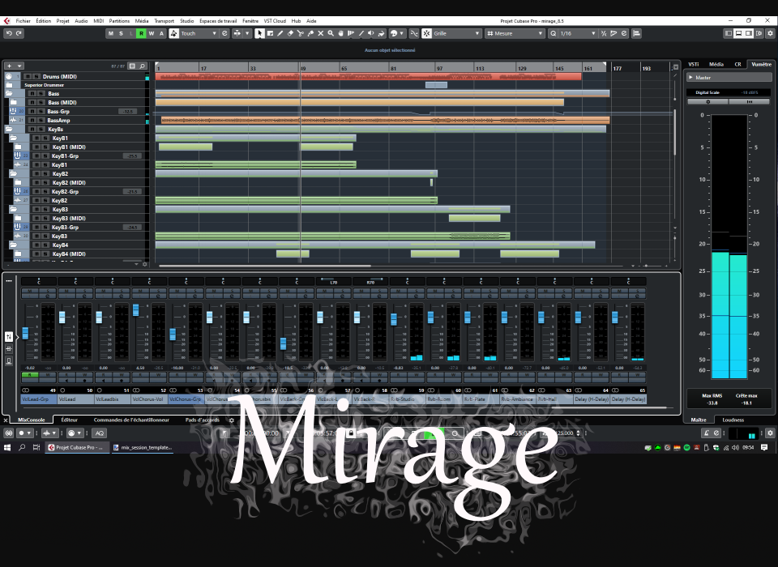Viewport: 778px width, 567px height.
Task: Toggle Auto-Scroll A button in toolbar
Action: [x=161, y=33]
